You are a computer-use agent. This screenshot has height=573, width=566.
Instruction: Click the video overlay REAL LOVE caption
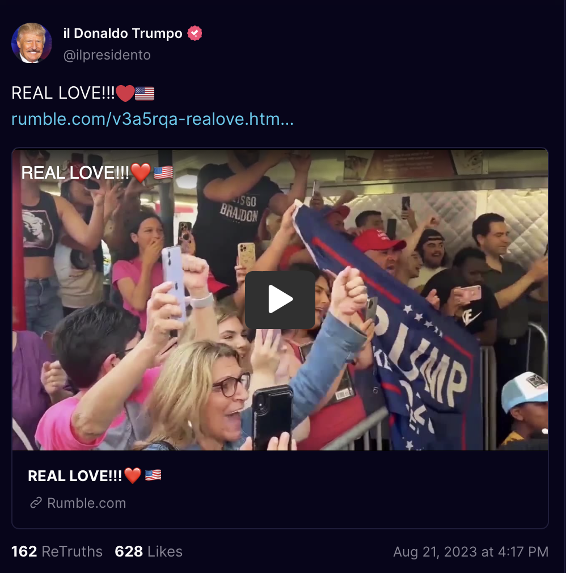pyautogui.click(x=75, y=172)
